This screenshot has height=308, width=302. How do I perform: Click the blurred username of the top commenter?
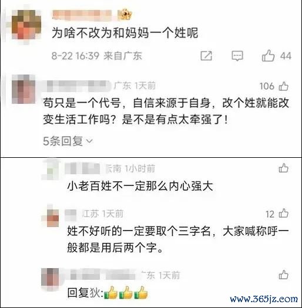(x=82, y=15)
